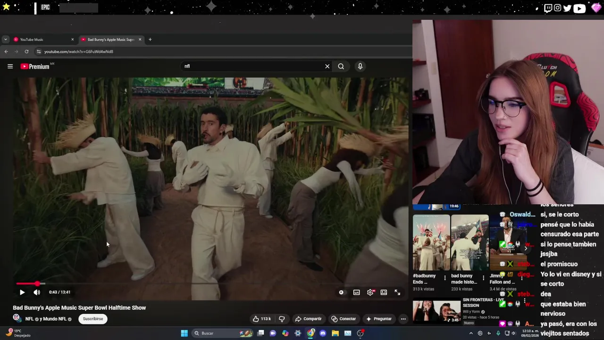
Task: Click the green microphone tray icon
Action: pyautogui.click(x=498, y=333)
